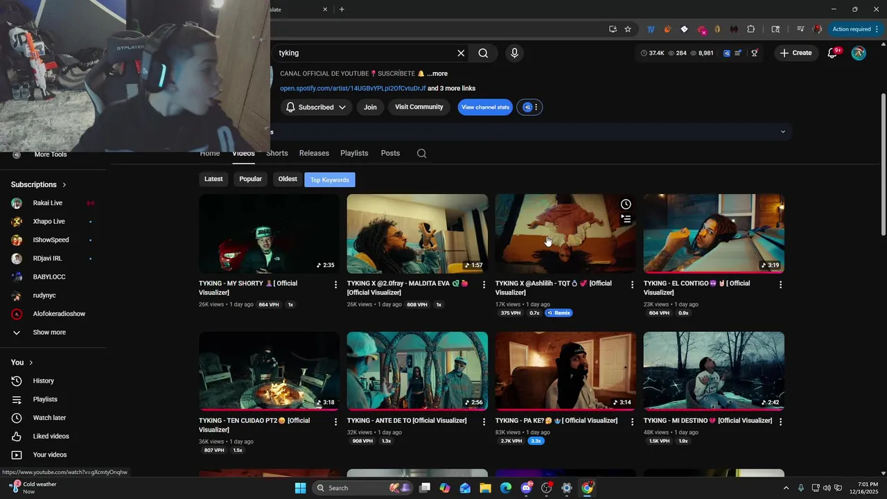The height and width of the screenshot is (499, 887).
Task: Click Visit Community button
Action: [419, 107]
